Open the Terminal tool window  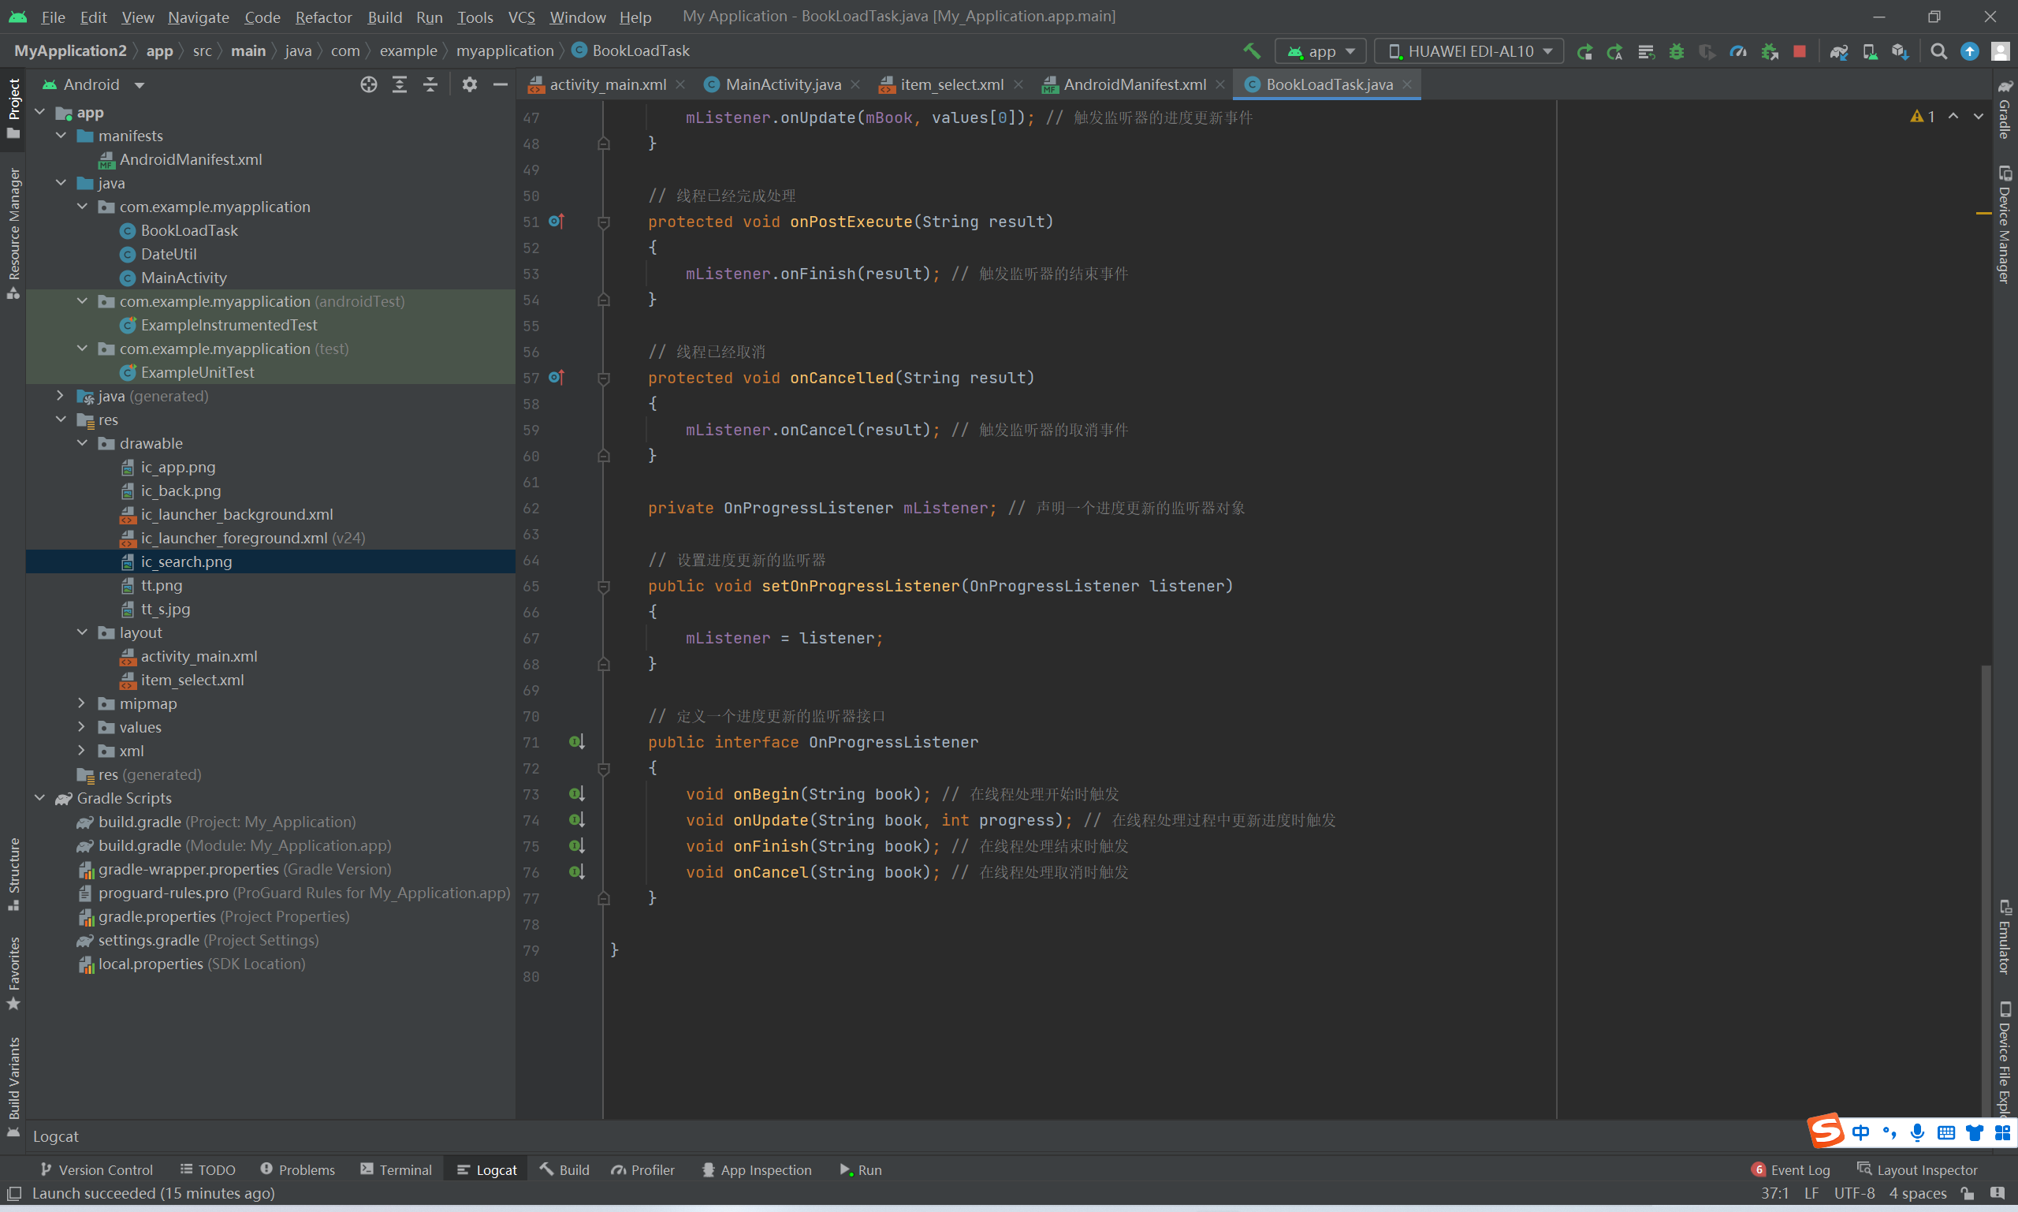(x=396, y=1169)
